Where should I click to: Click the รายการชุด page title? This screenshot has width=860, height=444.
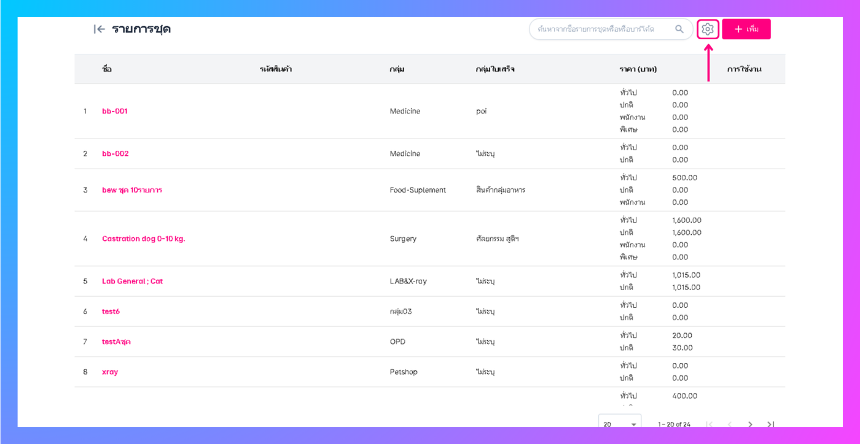141,29
